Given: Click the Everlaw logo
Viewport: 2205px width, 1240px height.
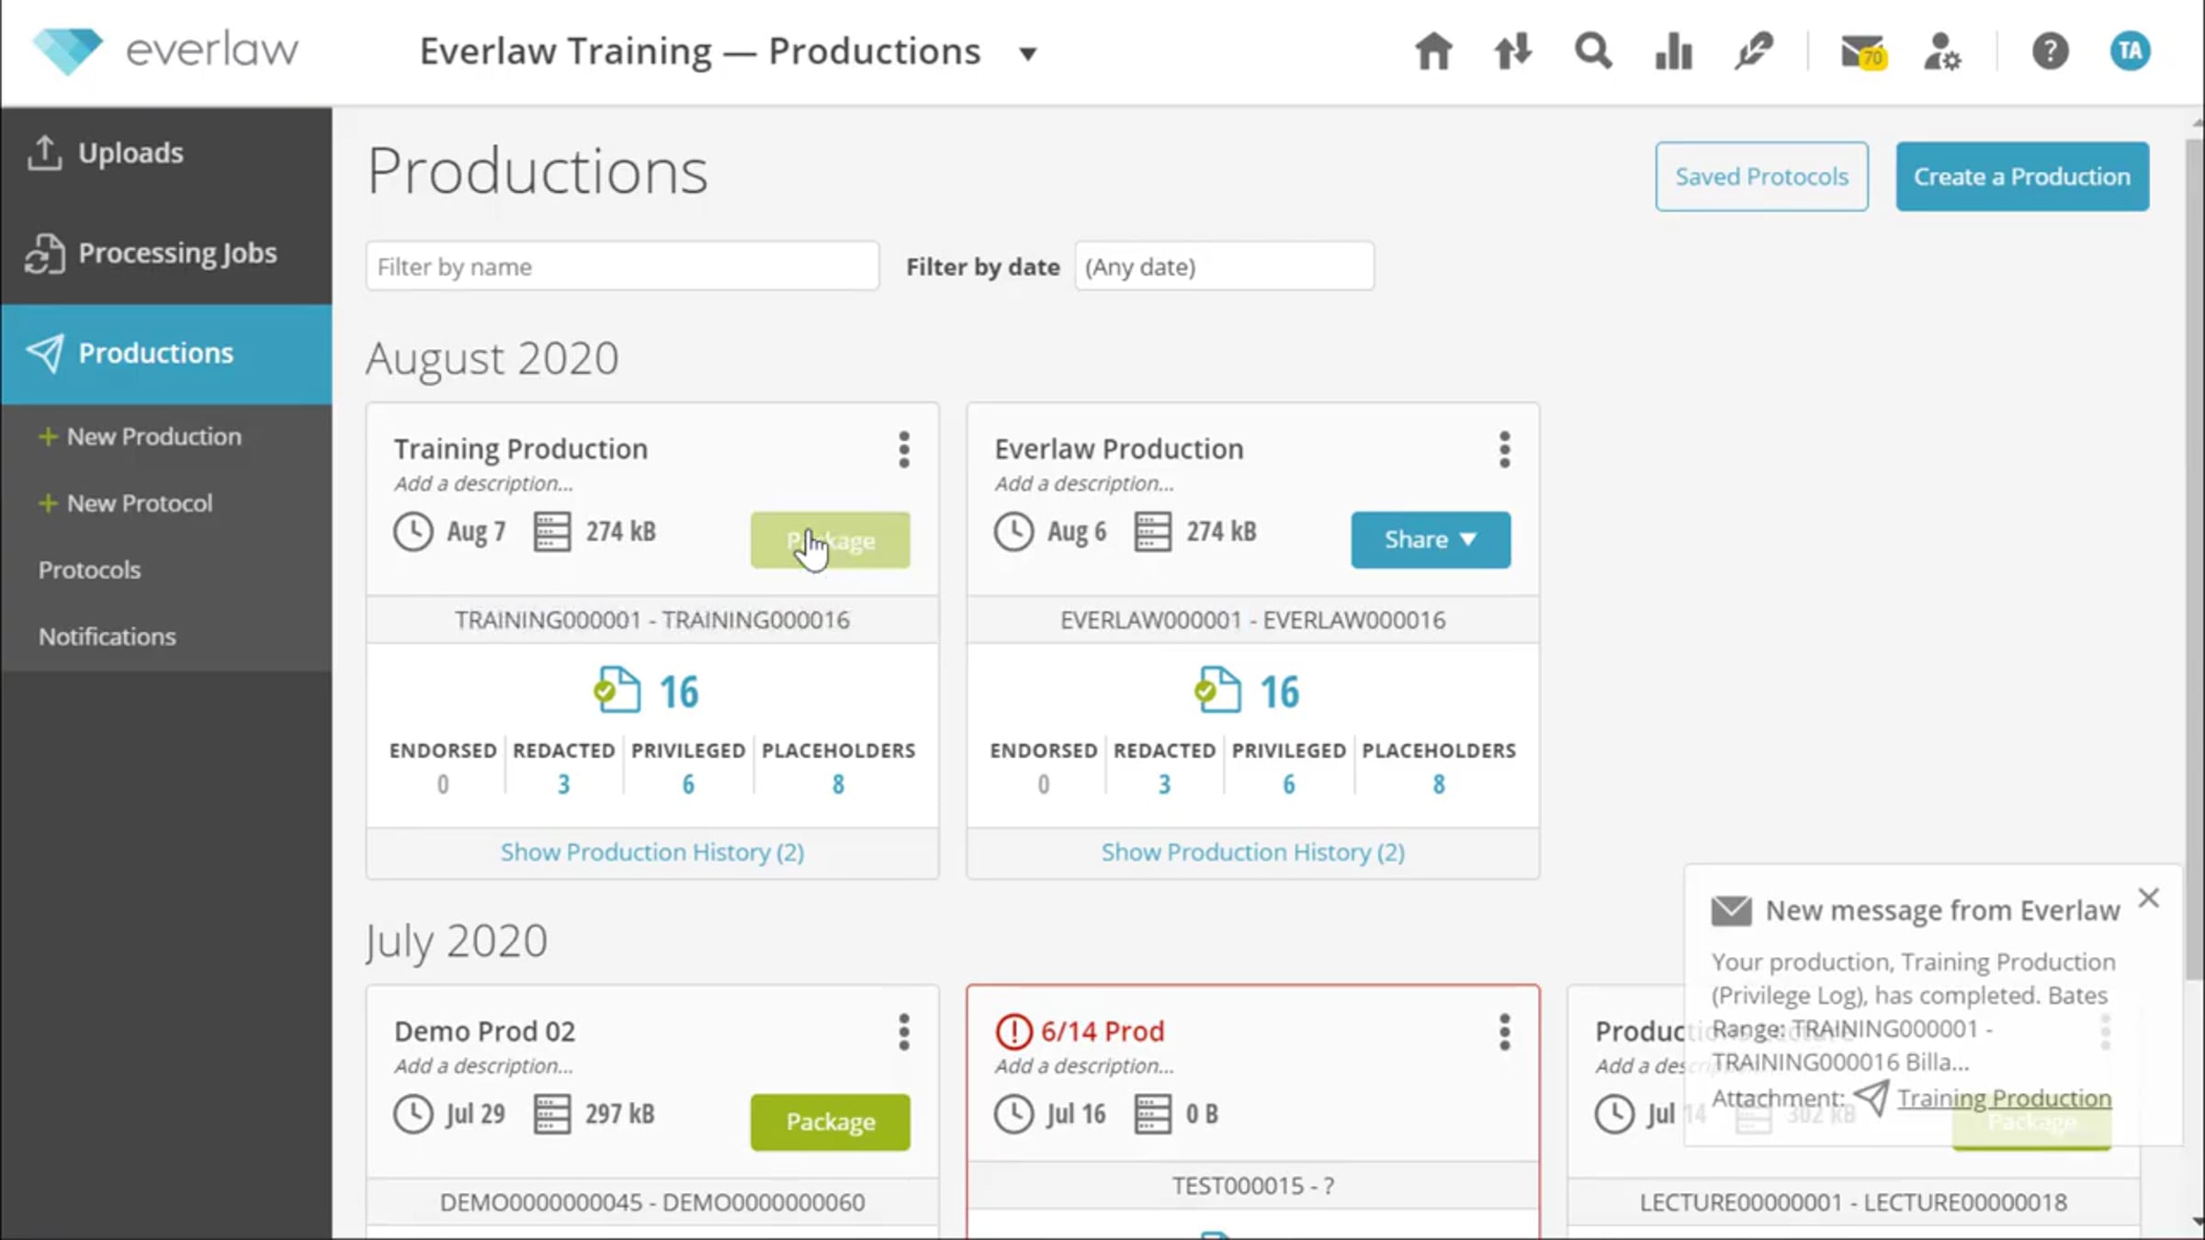Looking at the screenshot, I should 165,51.
